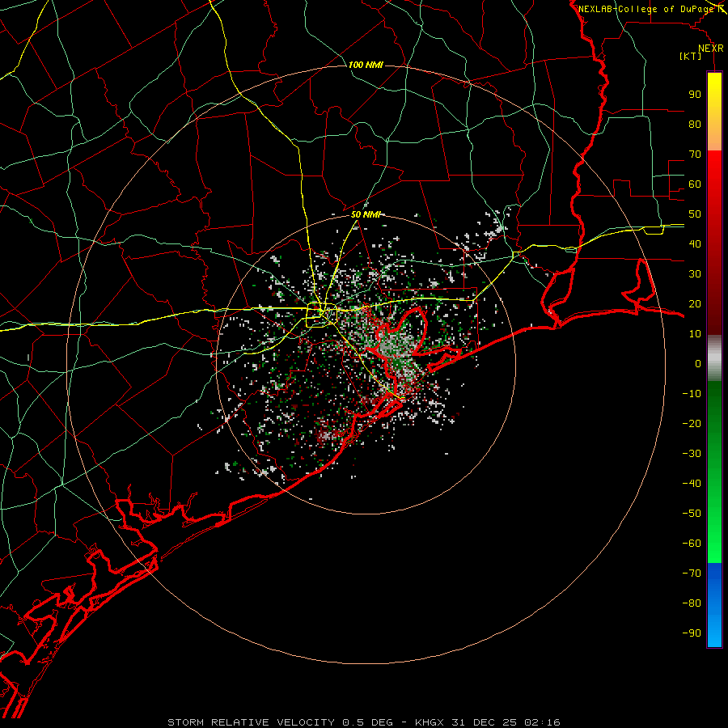Screen dimensions: 728x728
Task: Pick the "-20" value on the velocity scale
Action: coord(692,423)
